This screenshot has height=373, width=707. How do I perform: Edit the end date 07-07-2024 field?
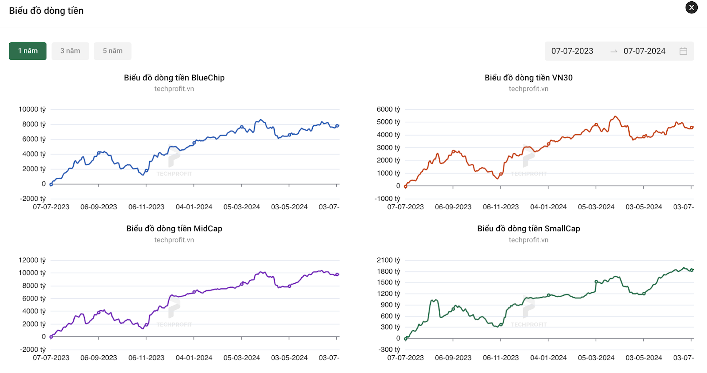pyautogui.click(x=644, y=51)
